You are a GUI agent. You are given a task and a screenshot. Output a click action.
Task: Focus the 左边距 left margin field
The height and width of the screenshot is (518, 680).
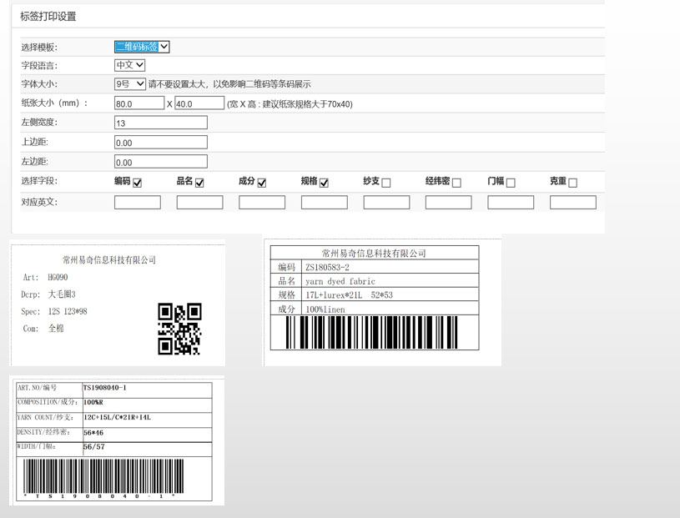(x=161, y=162)
